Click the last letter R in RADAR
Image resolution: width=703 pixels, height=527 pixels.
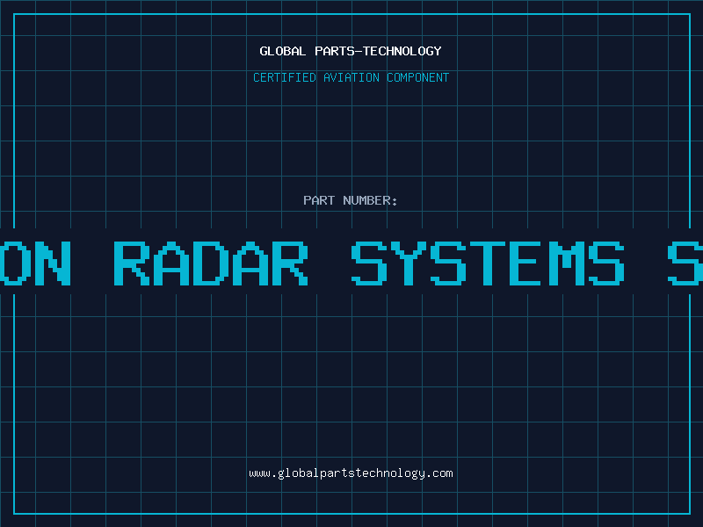[290, 263]
